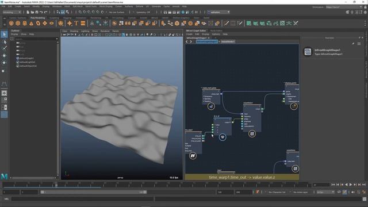Click the polygon sphere shelf icon

point(11,23)
